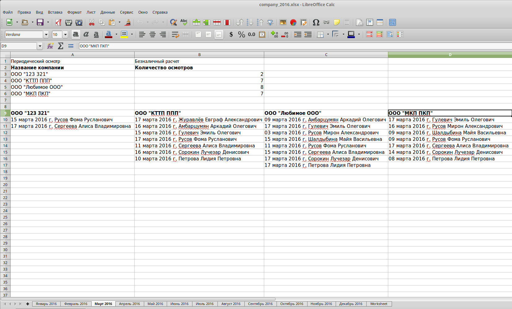Click the row 12 header
The width and height of the screenshot is (512, 309).
click(5, 133)
